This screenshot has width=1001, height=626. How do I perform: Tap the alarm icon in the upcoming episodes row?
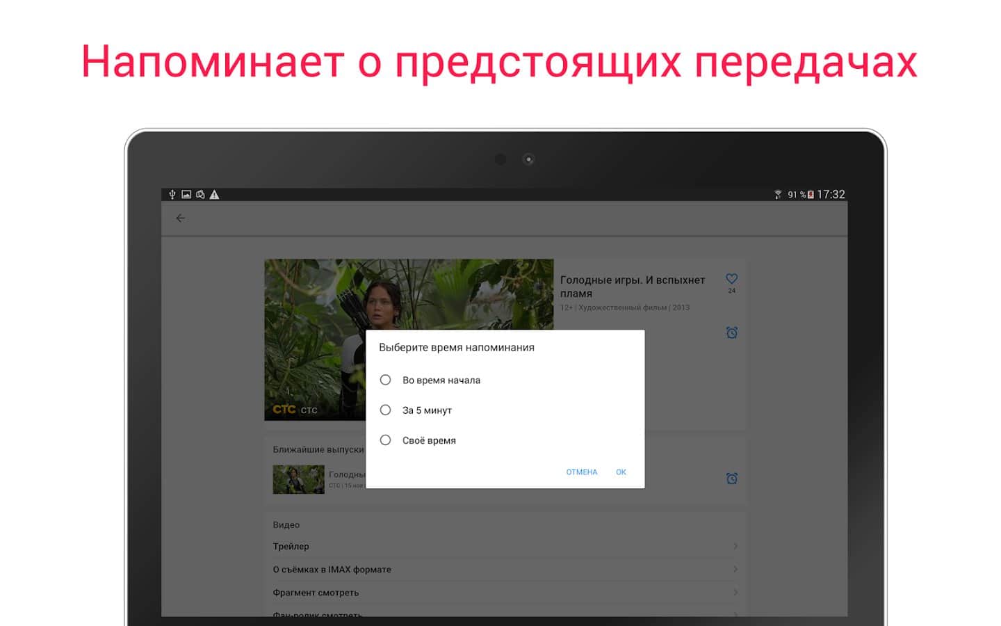pos(731,479)
